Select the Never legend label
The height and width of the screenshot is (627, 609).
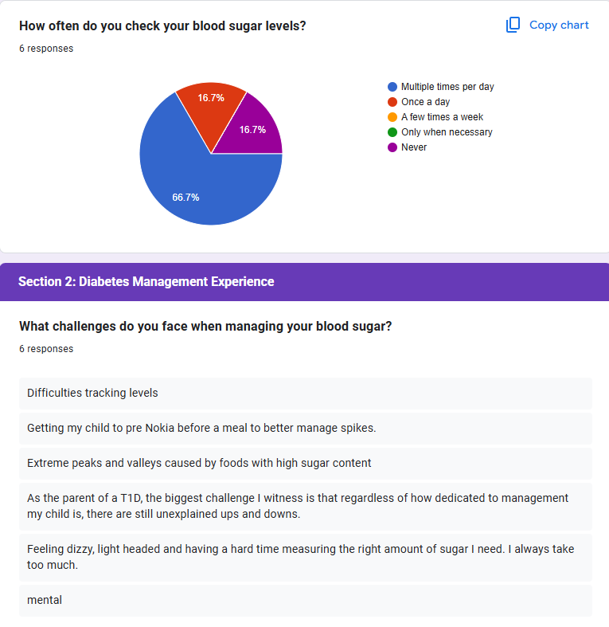[x=414, y=147]
